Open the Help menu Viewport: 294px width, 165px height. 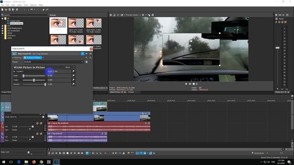coord(40,5)
